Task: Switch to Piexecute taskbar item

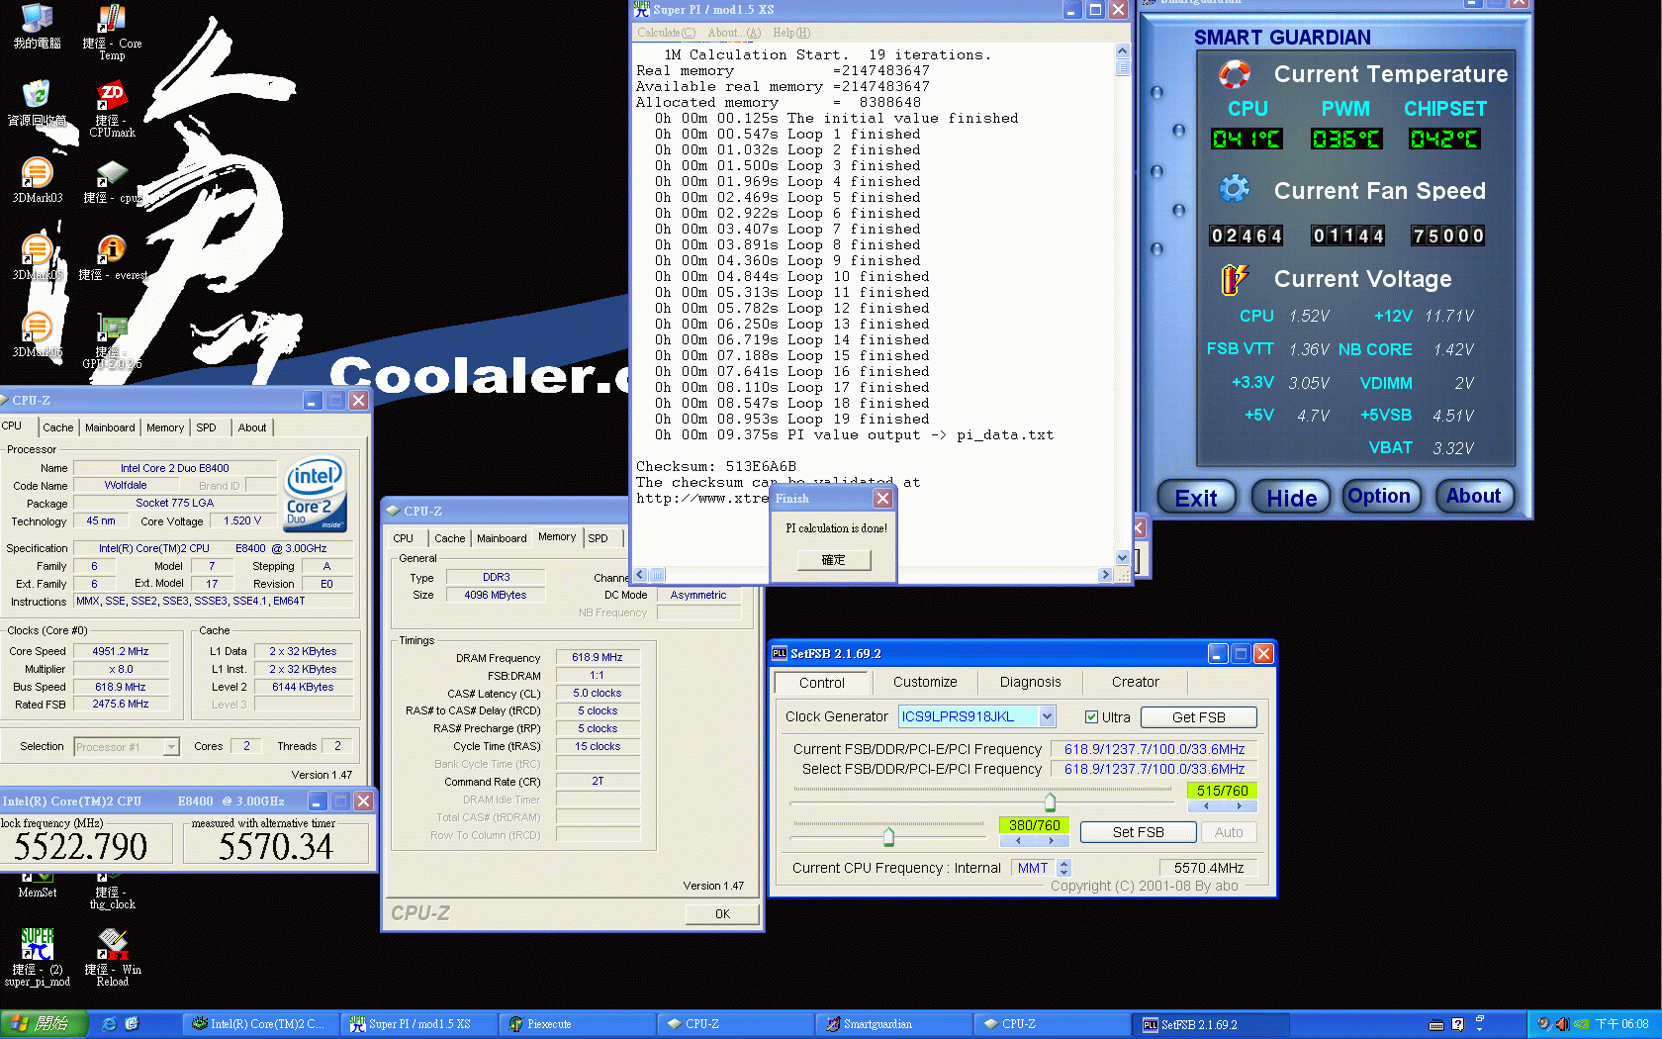Action: tap(578, 1024)
